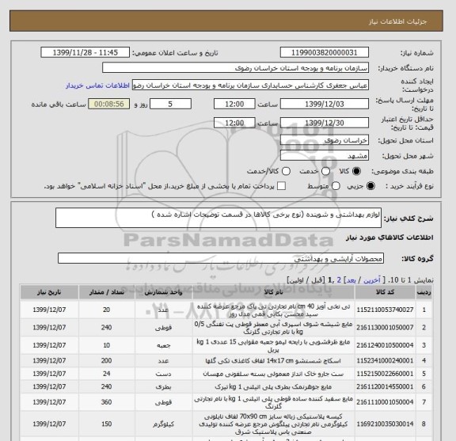The height and width of the screenshot is (441, 456).
Task: Choose متوسط purchase process type
Action: [x=336, y=186]
